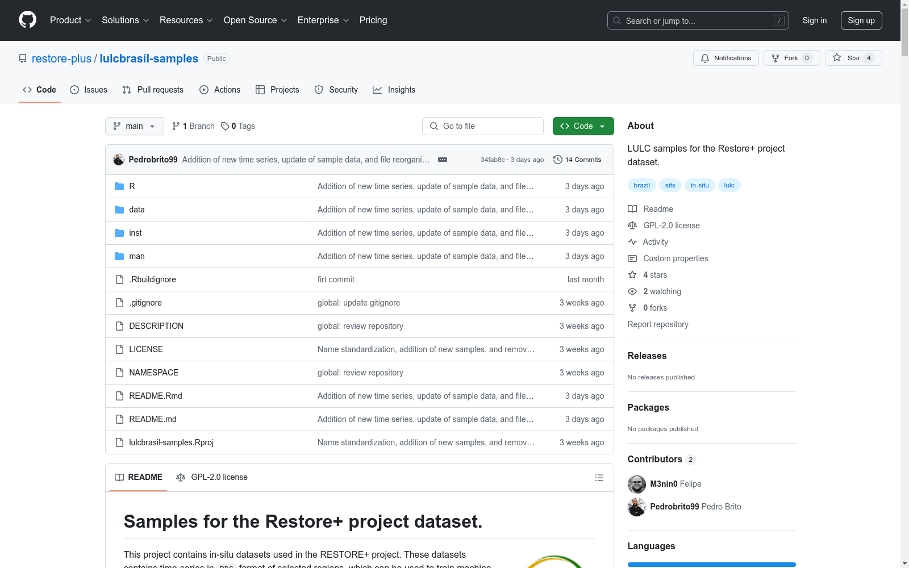Screen dimensions: 909x568
Task: Expand the green Code dropdown button
Action: (x=583, y=126)
